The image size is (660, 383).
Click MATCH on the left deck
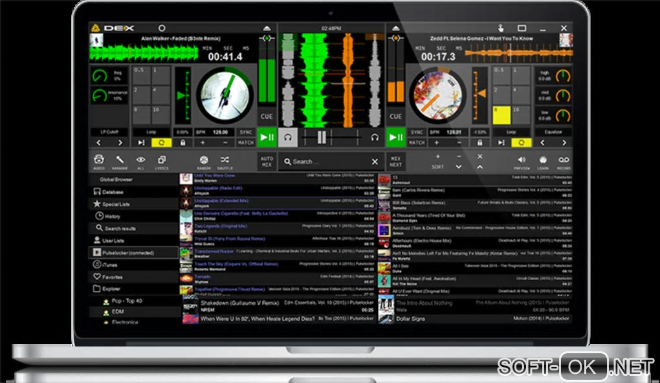246,143
